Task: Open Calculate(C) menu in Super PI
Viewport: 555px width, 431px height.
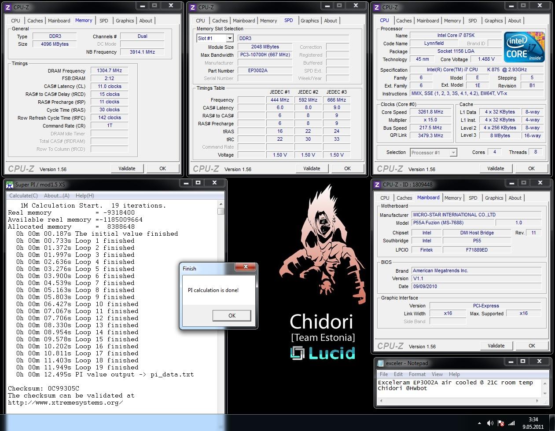Action: (23, 196)
